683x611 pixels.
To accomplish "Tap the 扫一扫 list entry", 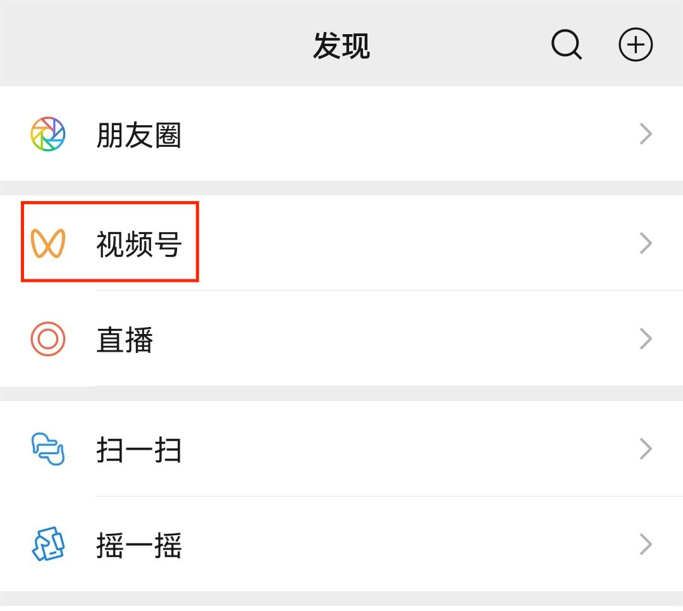I will click(x=140, y=449).
